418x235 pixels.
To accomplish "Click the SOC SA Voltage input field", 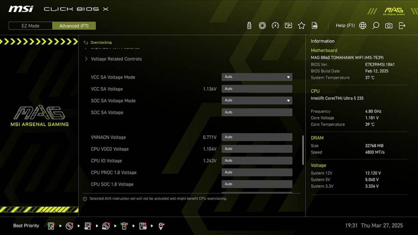I will click(x=257, y=112).
